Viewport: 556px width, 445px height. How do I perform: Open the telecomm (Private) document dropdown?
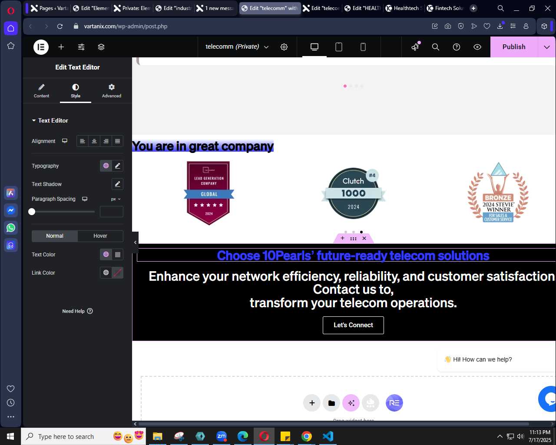(x=237, y=47)
